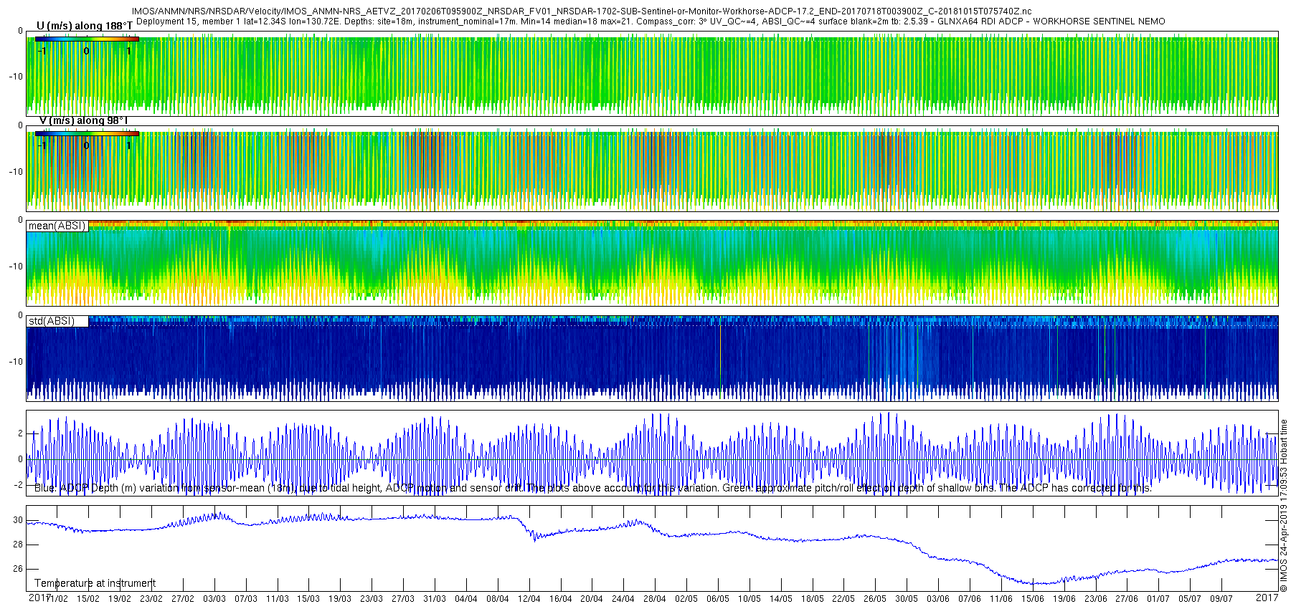The image size is (1291, 609).
Task: Click the V velocity colorbar
Action: tap(87, 133)
